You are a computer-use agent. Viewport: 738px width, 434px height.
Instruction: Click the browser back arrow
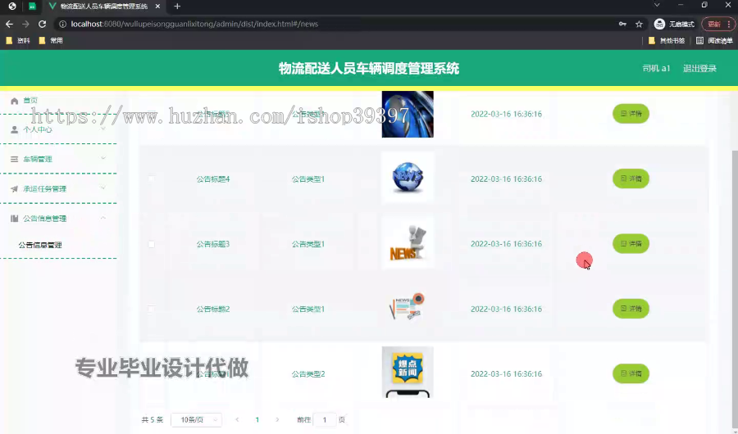pyautogui.click(x=9, y=24)
